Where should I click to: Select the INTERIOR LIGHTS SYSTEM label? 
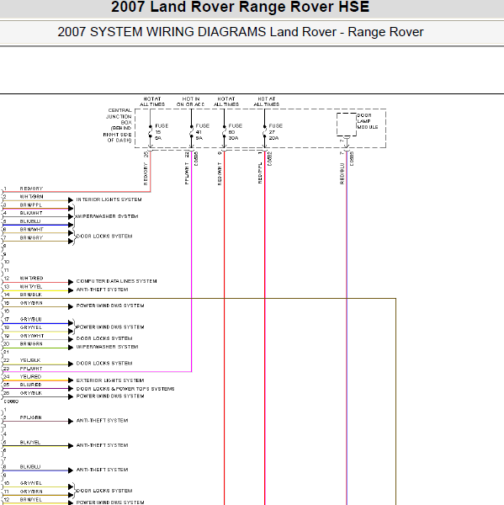click(x=109, y=199)
